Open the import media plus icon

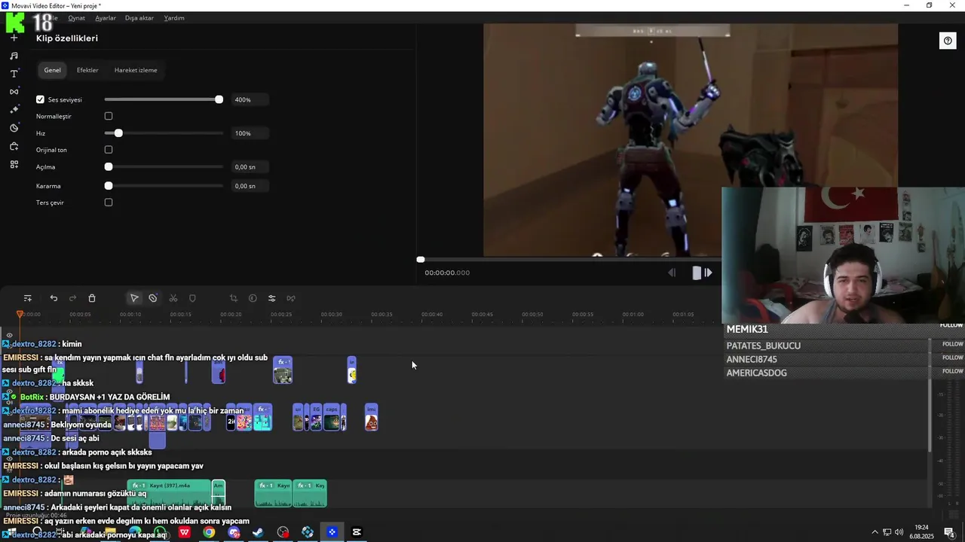click(x=14, y=38)
